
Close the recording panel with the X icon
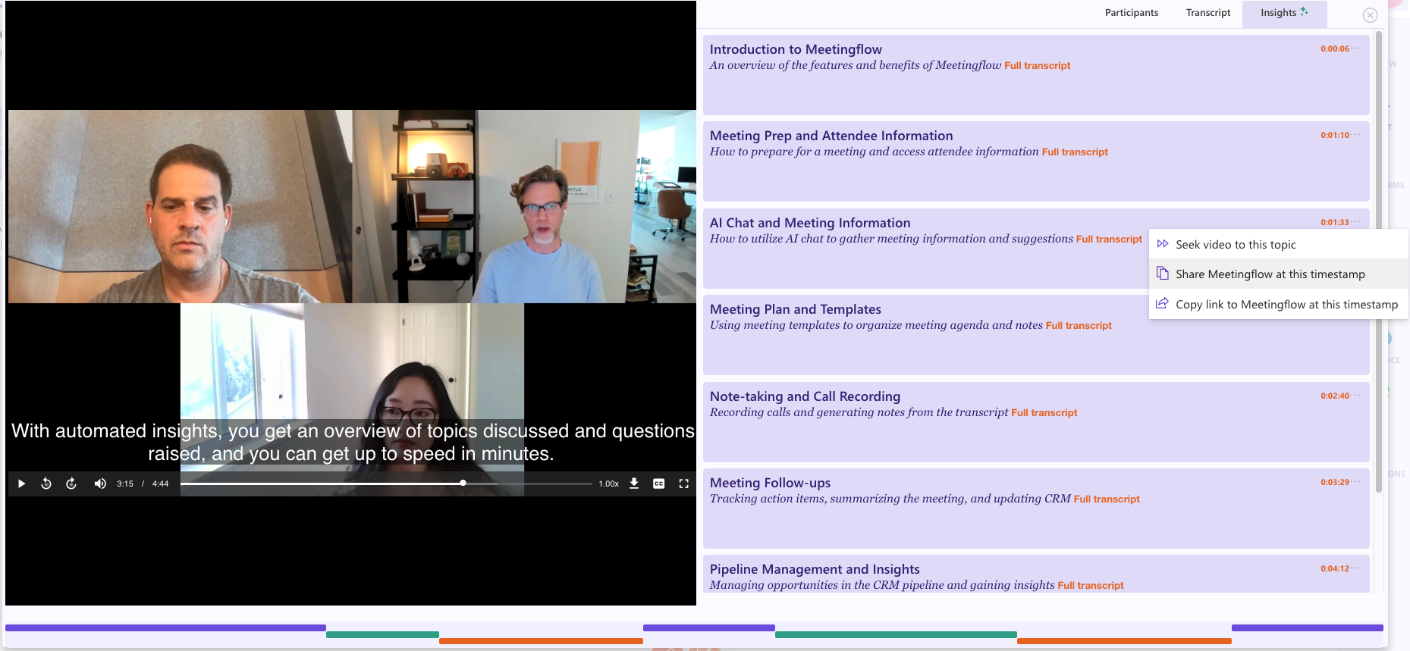[1370, 15]
